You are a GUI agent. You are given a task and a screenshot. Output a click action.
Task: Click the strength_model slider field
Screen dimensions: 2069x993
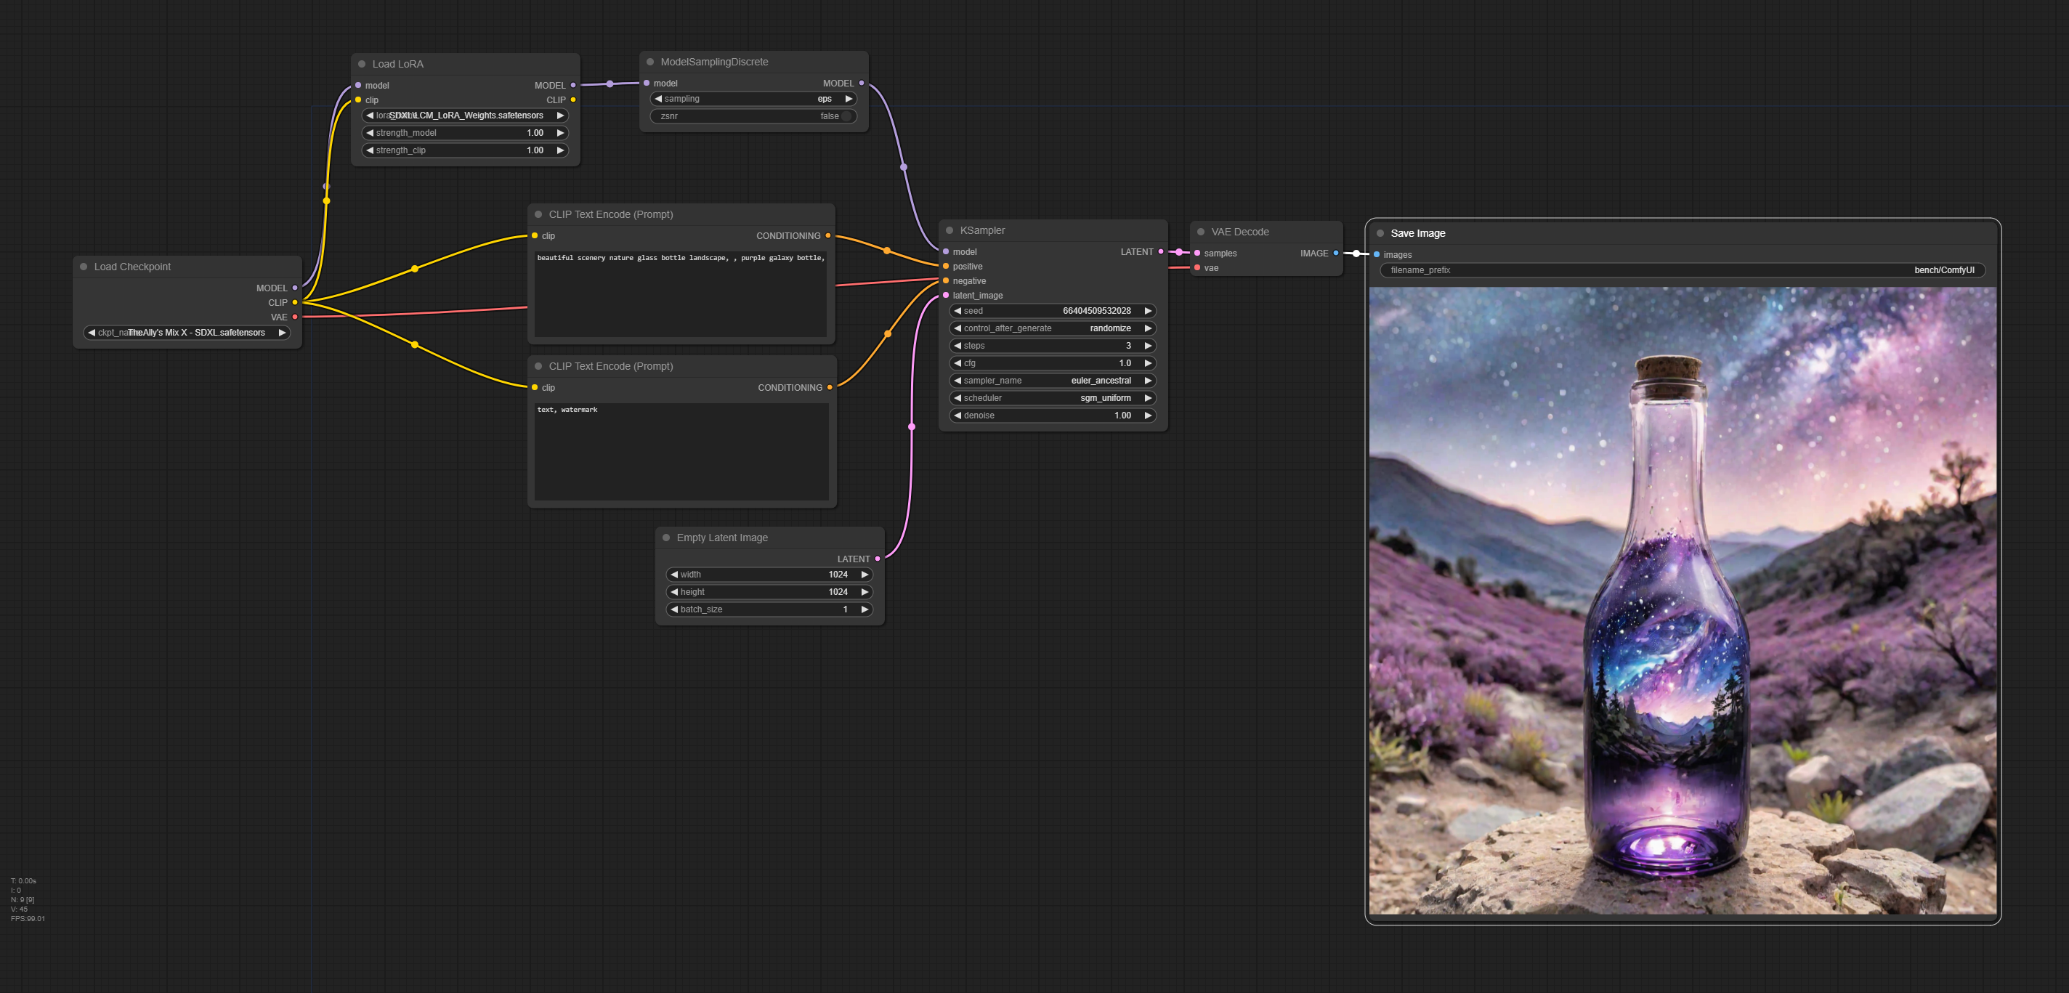[x=465, y=134]
